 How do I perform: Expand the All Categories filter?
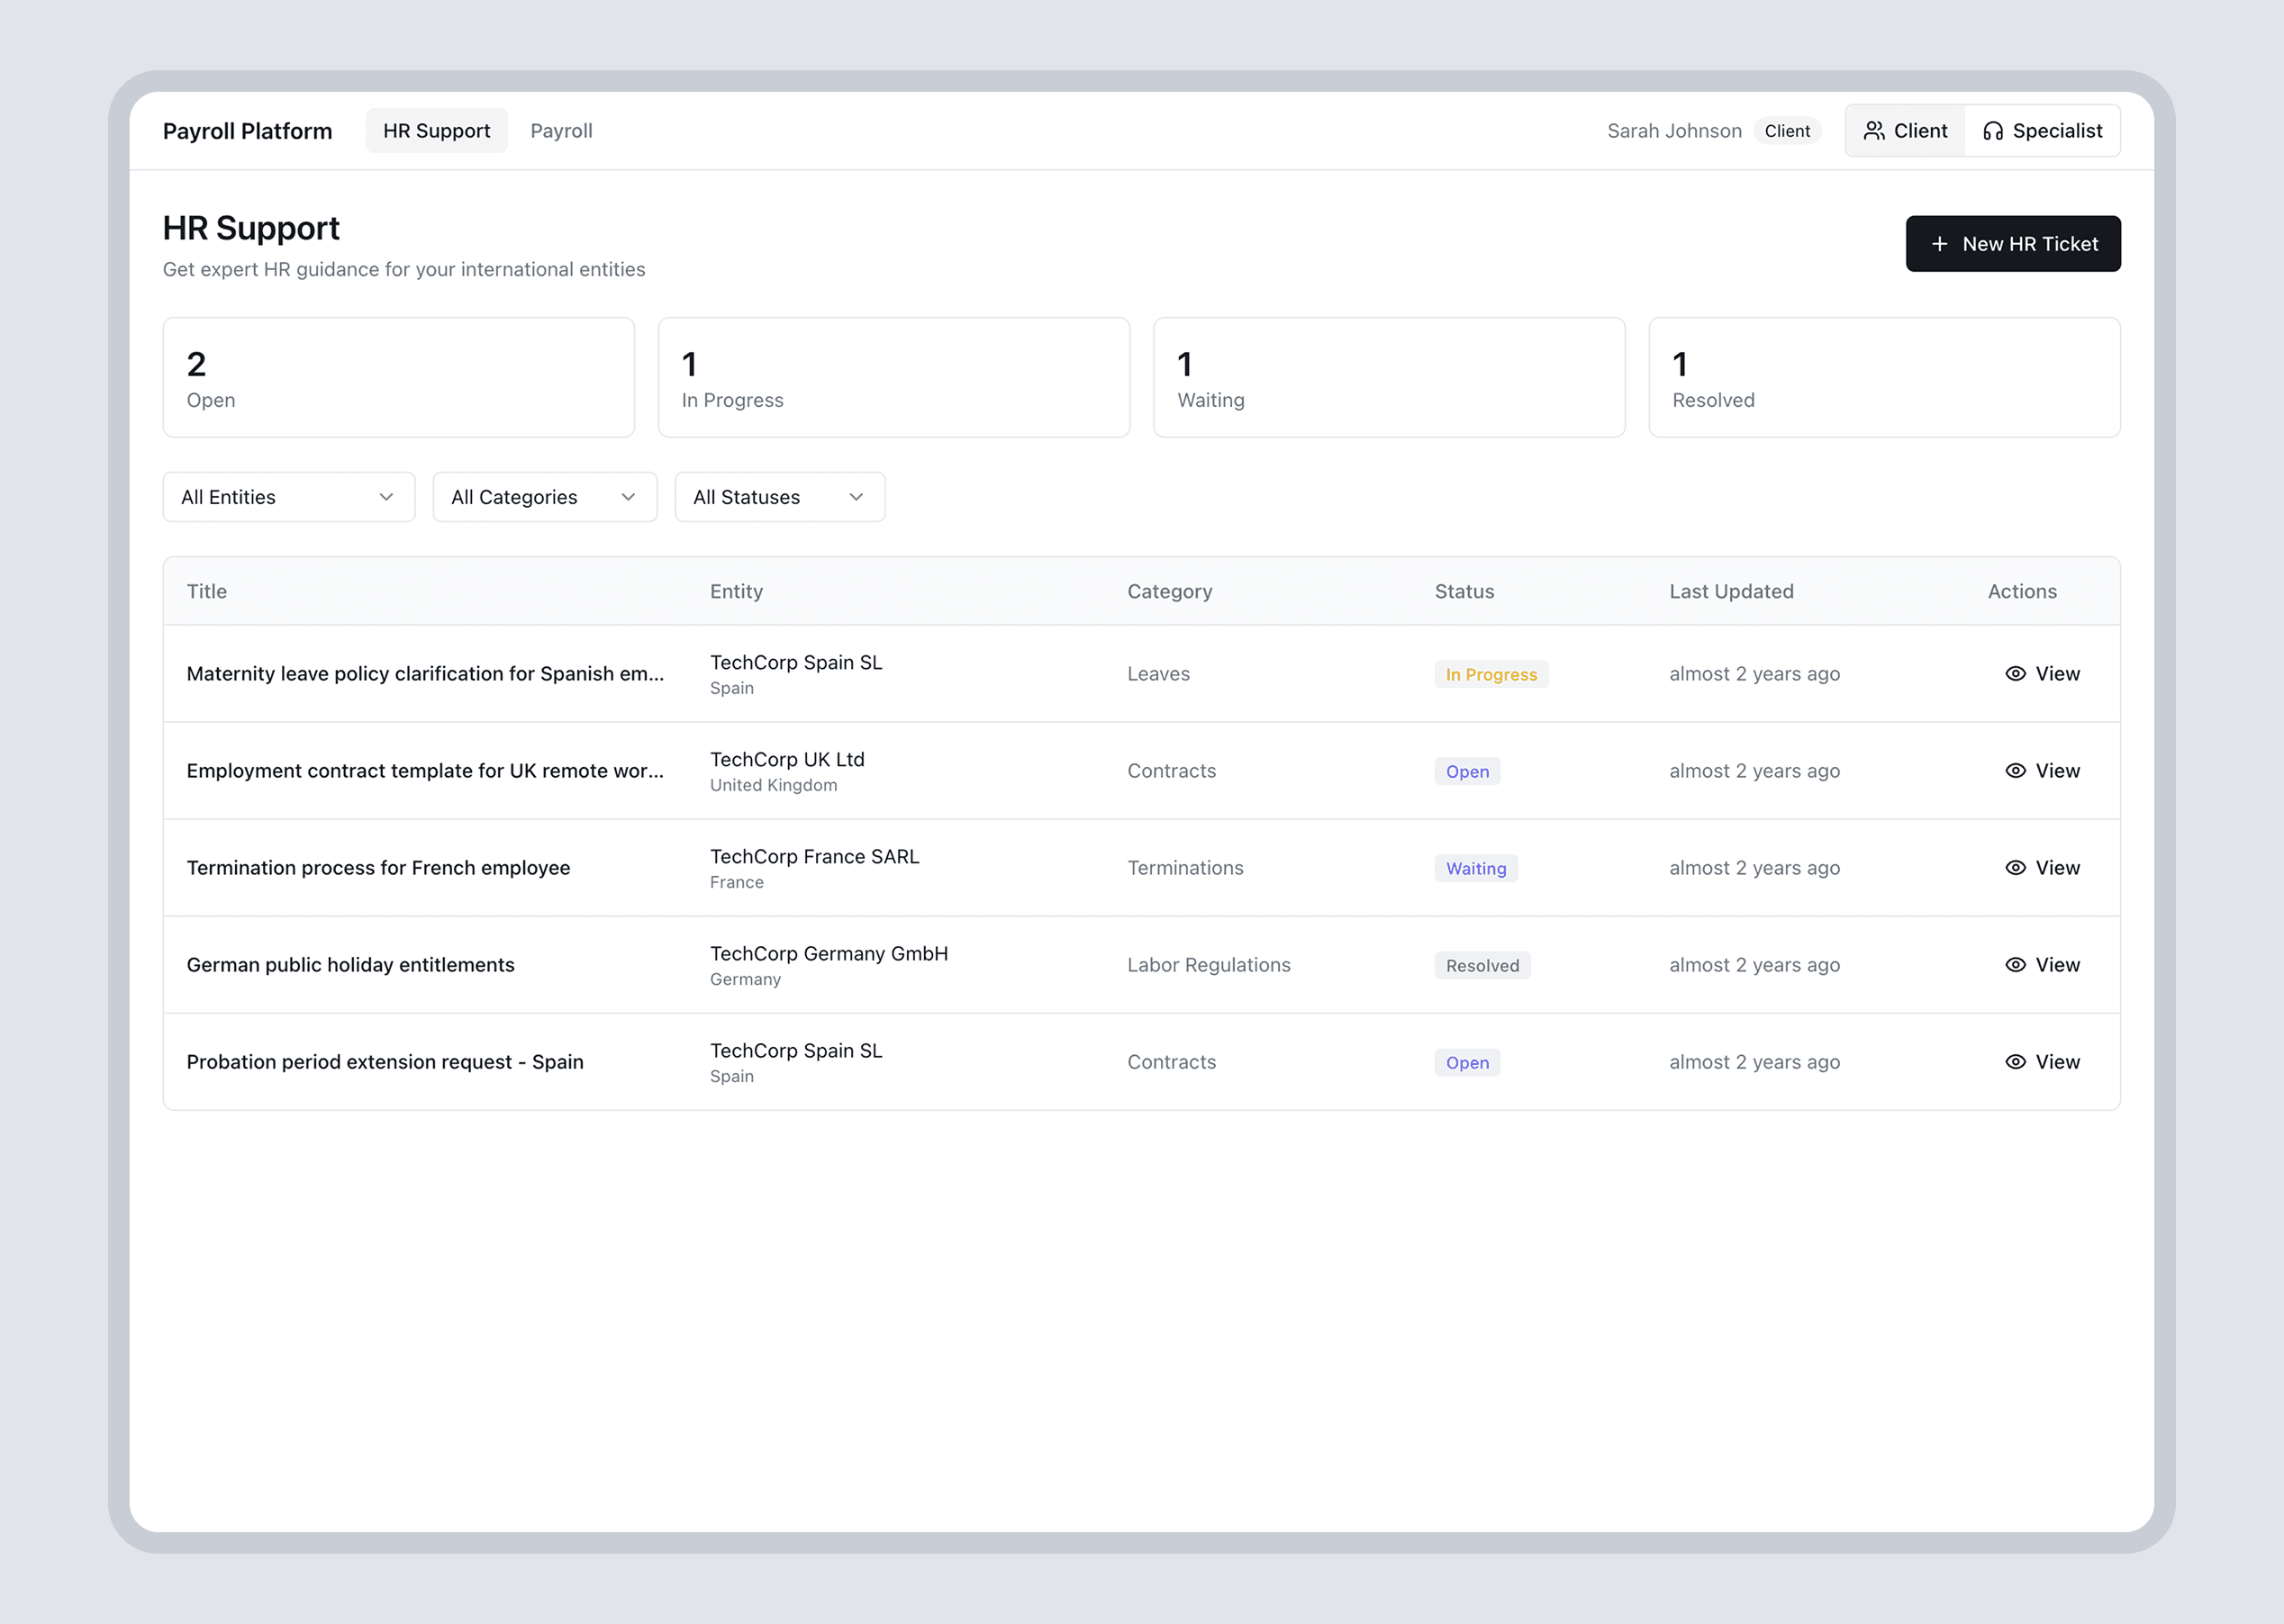(544, 497)
